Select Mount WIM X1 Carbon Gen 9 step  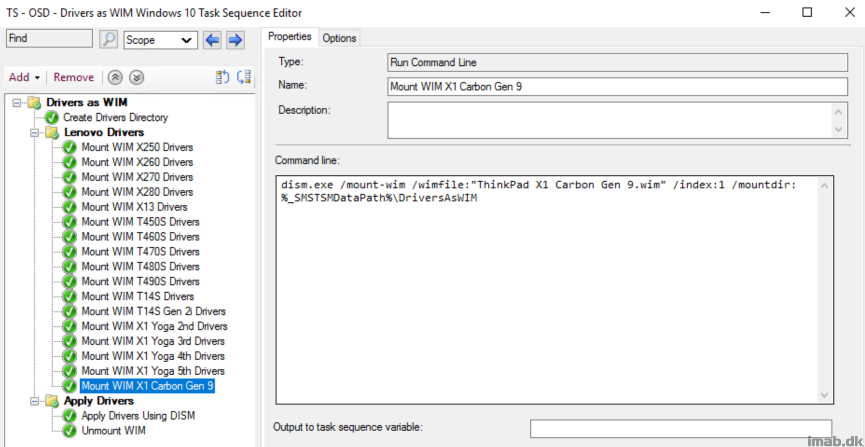(147, 386)
